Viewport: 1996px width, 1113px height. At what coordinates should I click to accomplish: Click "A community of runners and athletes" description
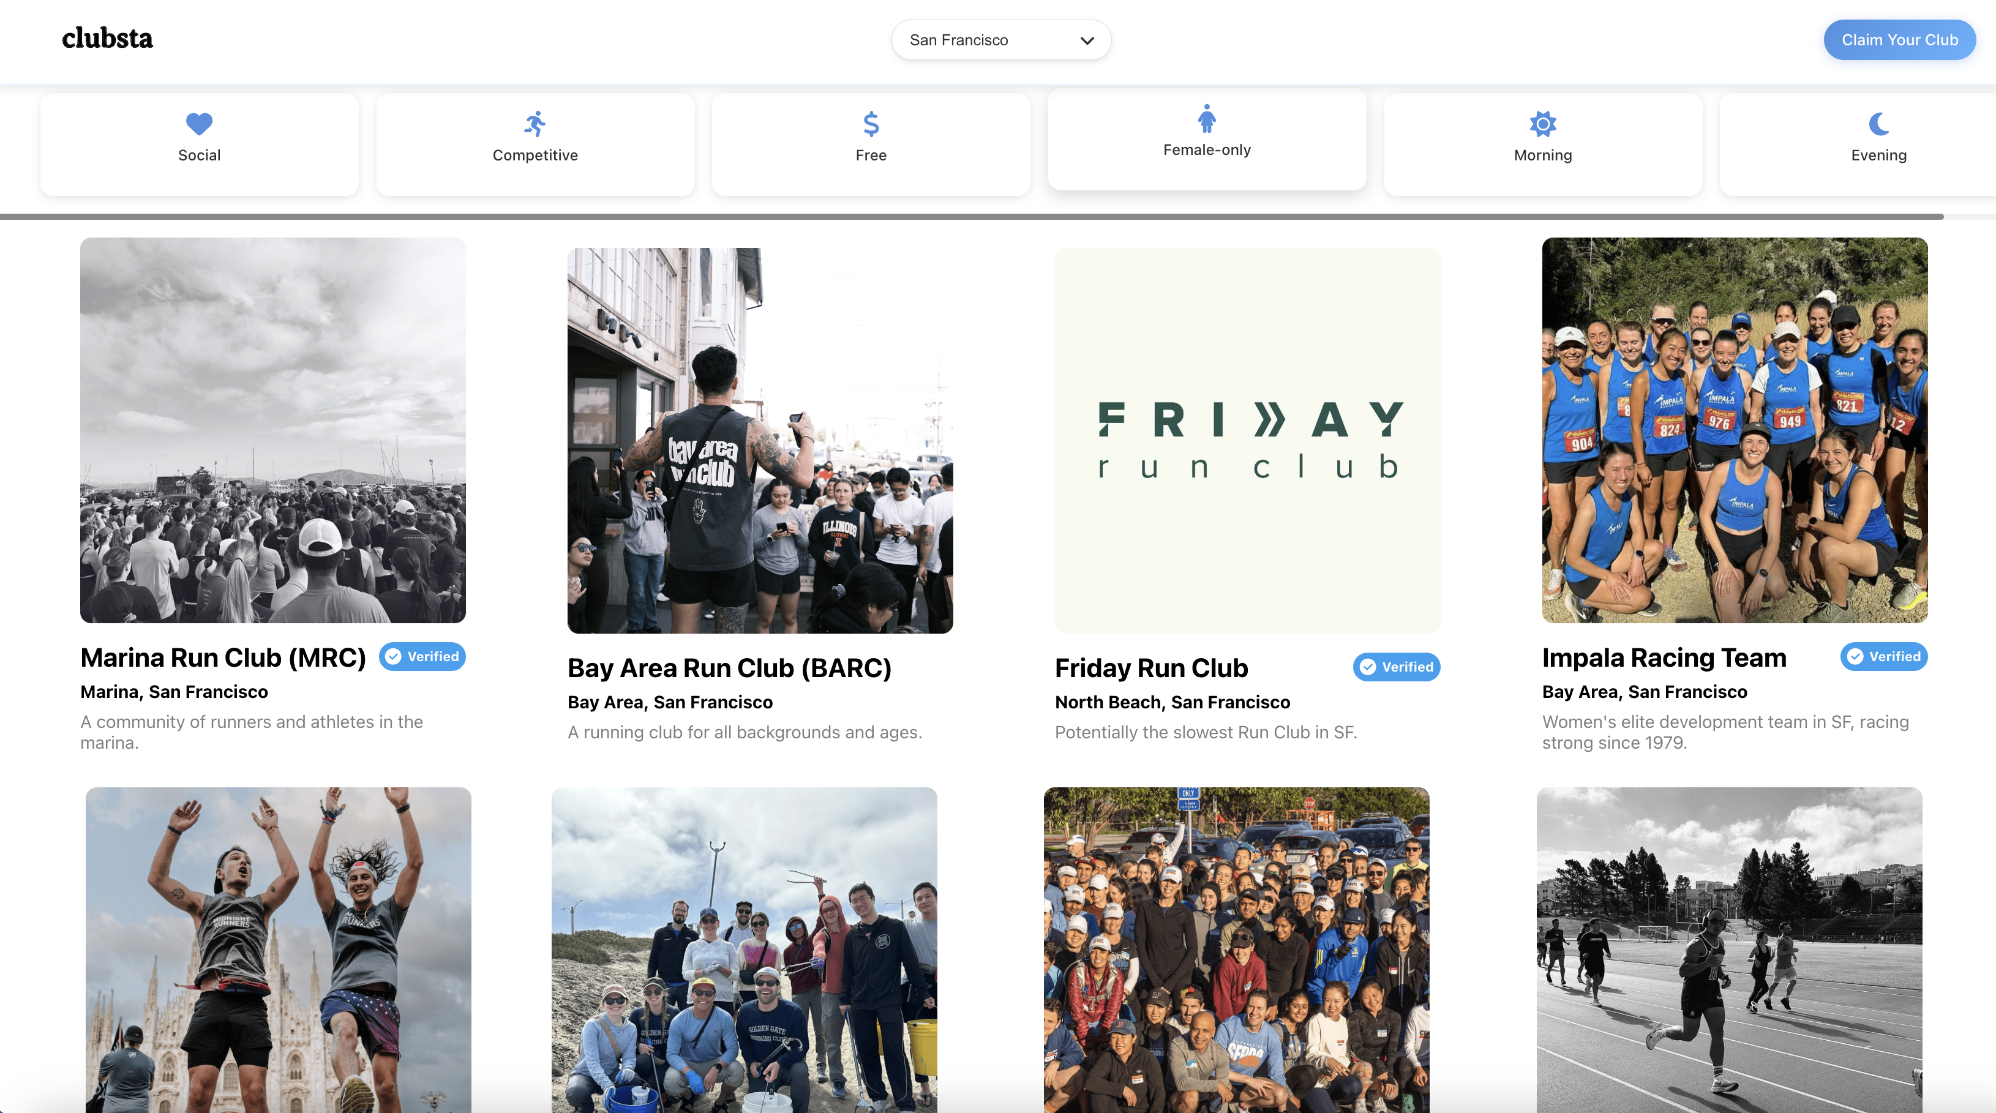(x=252, y=732)
